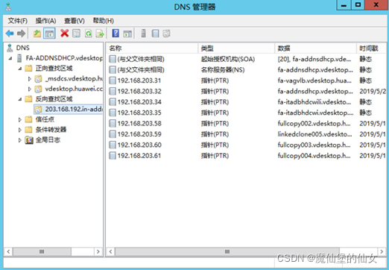The width and height of the screenshot is (389, 270).
Task: Click the green Refresh toolbar icon
Action: tap(89, 34)
